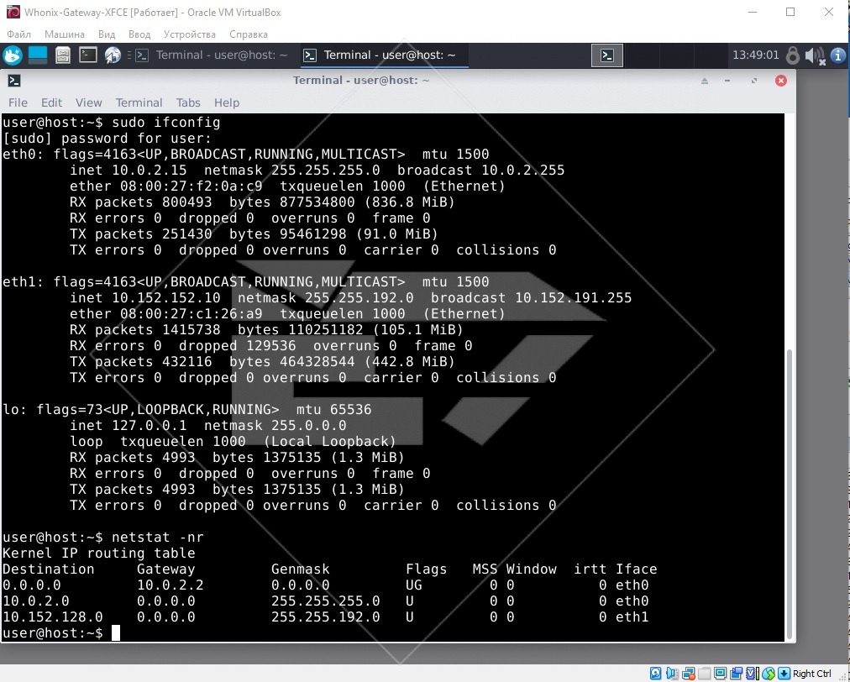Screen dimensions: 850x682
Task: Click the loopback address 127.0.0.1
Action: [149, 426]
